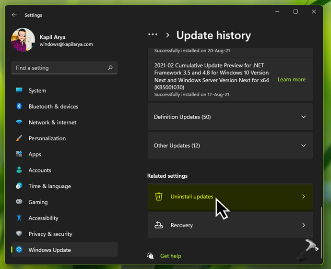Click the Bluetooth & devices icon
Viewport: 331px width, 269px height.
(x=19, y=106)
